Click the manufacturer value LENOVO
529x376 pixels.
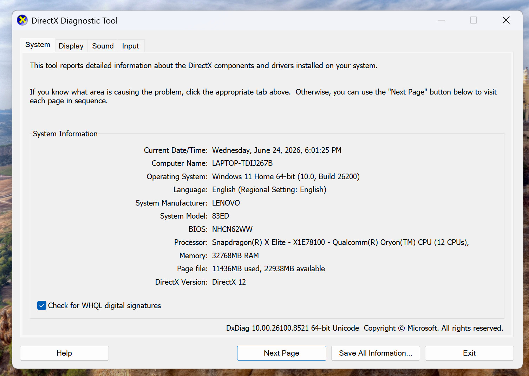tap(226, 203)
